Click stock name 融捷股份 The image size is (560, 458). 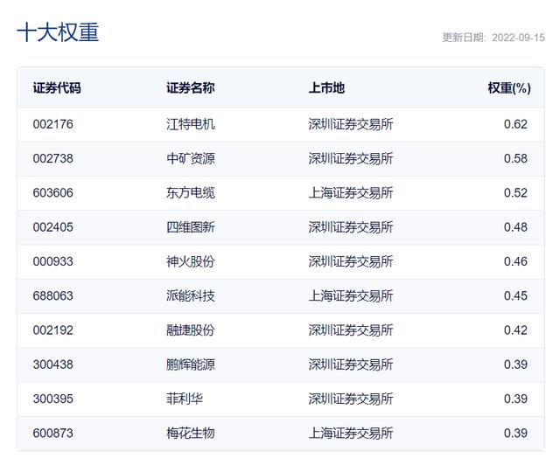pyautogui.click(x=191, y=330)
